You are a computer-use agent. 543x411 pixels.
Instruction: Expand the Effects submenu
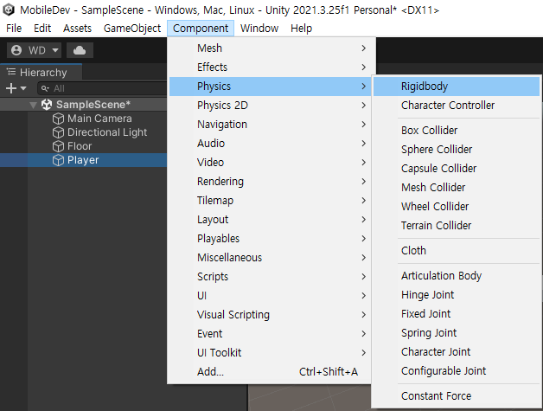[270, 67]
